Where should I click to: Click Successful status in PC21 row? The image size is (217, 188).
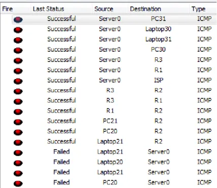61,121
